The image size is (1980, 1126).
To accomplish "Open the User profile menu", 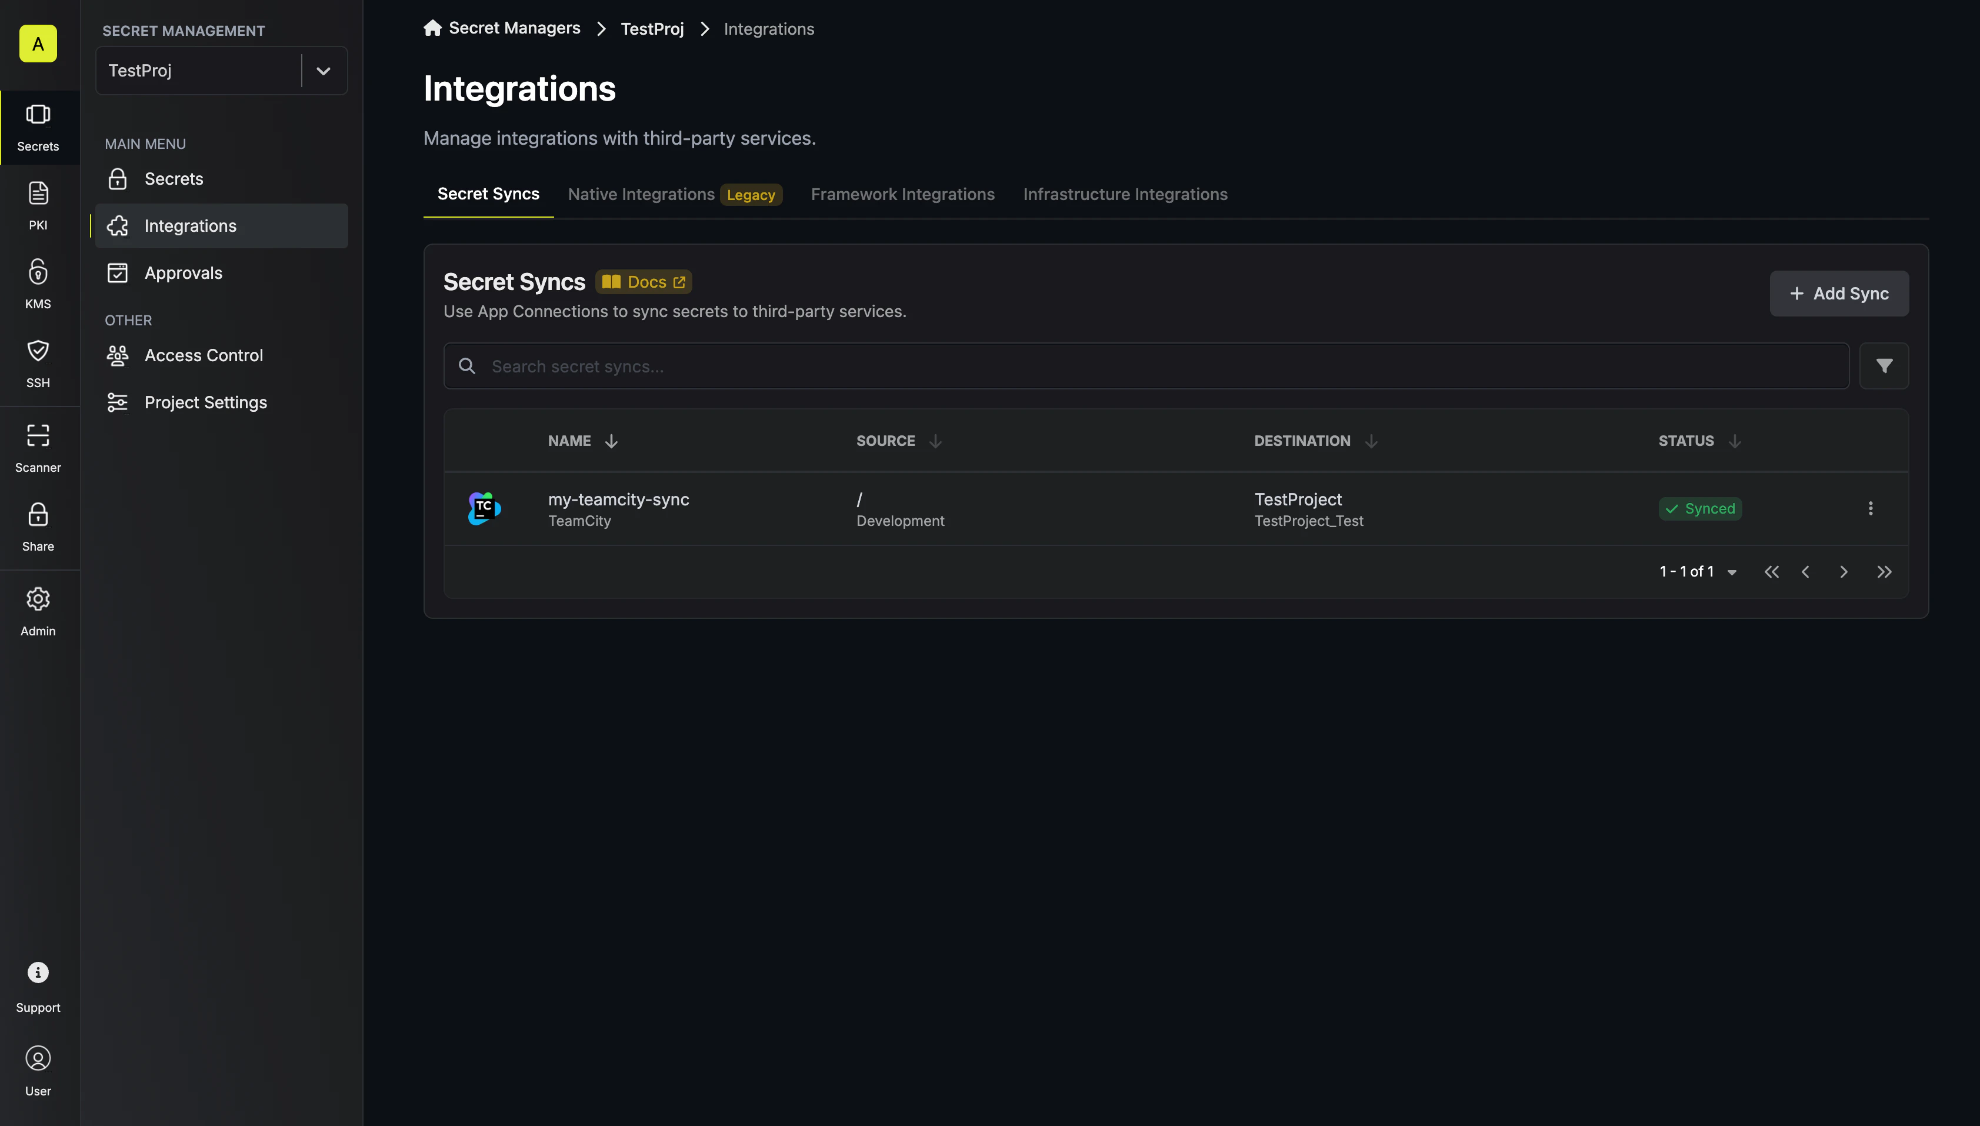I will [x=38, y=1072].
